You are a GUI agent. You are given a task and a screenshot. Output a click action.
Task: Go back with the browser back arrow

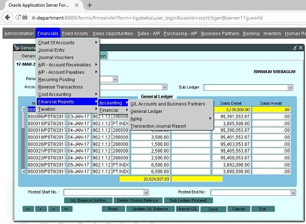7,18
